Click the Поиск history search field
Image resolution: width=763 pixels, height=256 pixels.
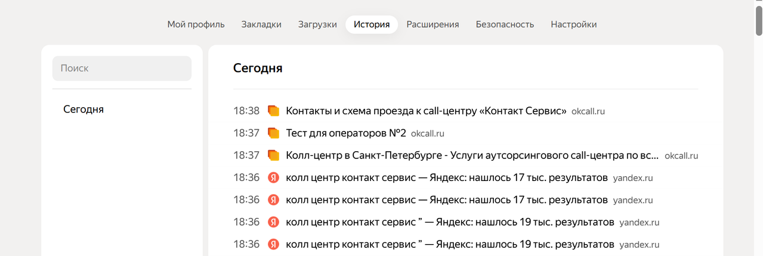click(122, 68)
